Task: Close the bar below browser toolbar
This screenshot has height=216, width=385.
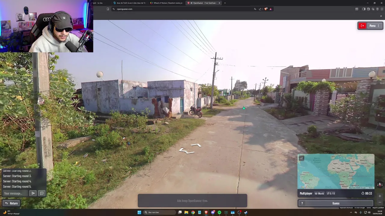Action: coord(381,16)
